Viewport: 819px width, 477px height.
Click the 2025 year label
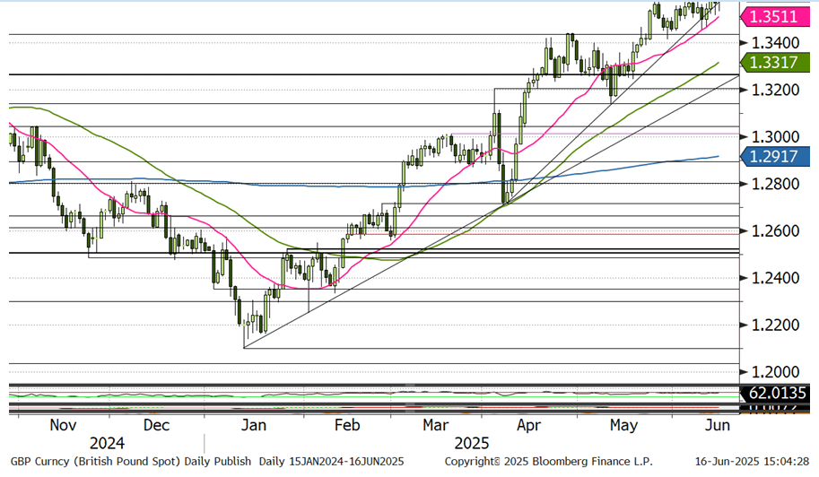(470, 443)
